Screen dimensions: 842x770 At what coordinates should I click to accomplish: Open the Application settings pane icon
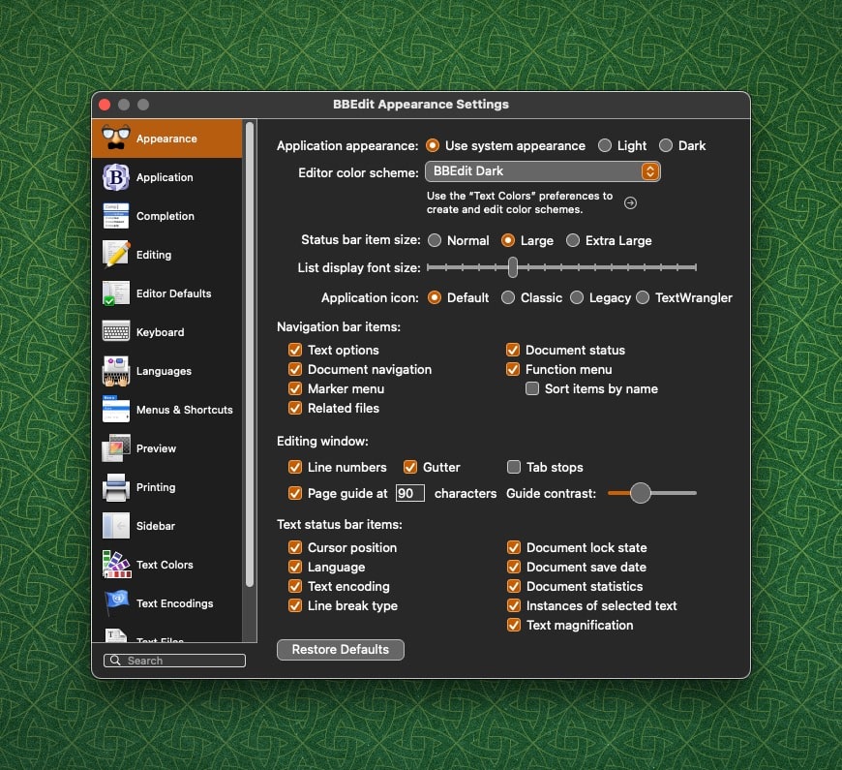[116, 177]
